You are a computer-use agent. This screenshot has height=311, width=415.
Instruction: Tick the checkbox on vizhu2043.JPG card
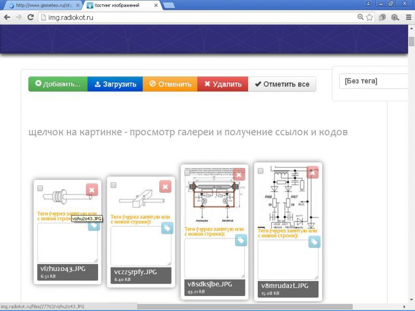point(40,189)
